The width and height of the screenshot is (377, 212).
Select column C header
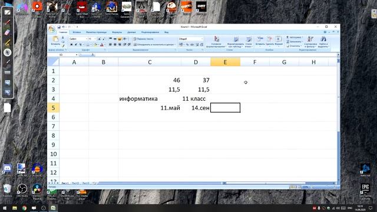pos(150,62)
